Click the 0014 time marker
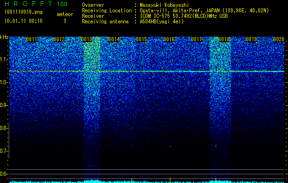 click(x=114, y=39)
